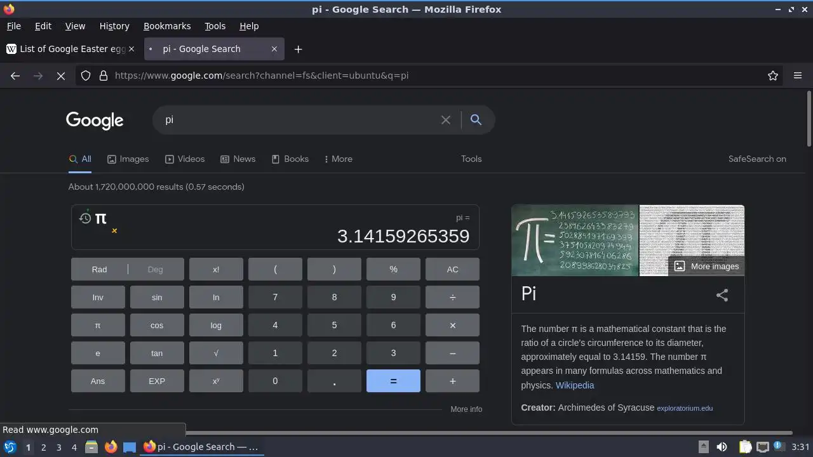Click the Google logo
Image resolution: width=813 pixels, height=457 pixels.
(x=95, y=120)
